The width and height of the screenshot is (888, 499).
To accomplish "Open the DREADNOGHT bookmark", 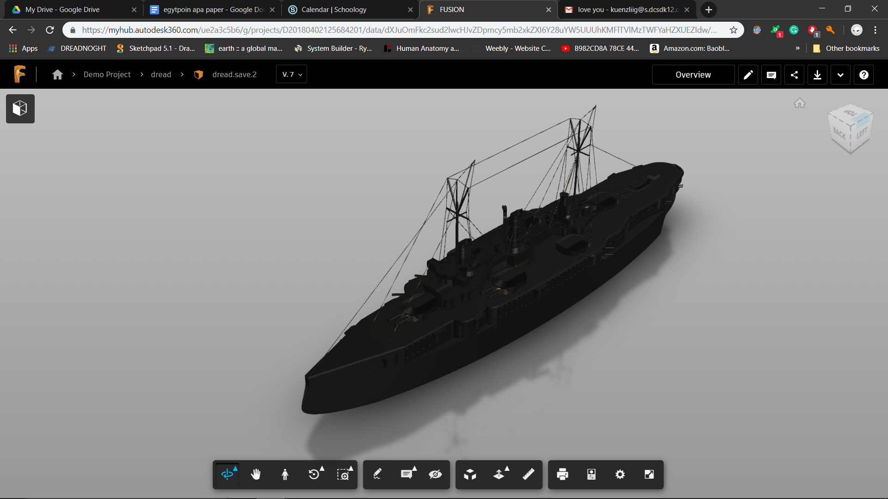I will pos(77,49).
